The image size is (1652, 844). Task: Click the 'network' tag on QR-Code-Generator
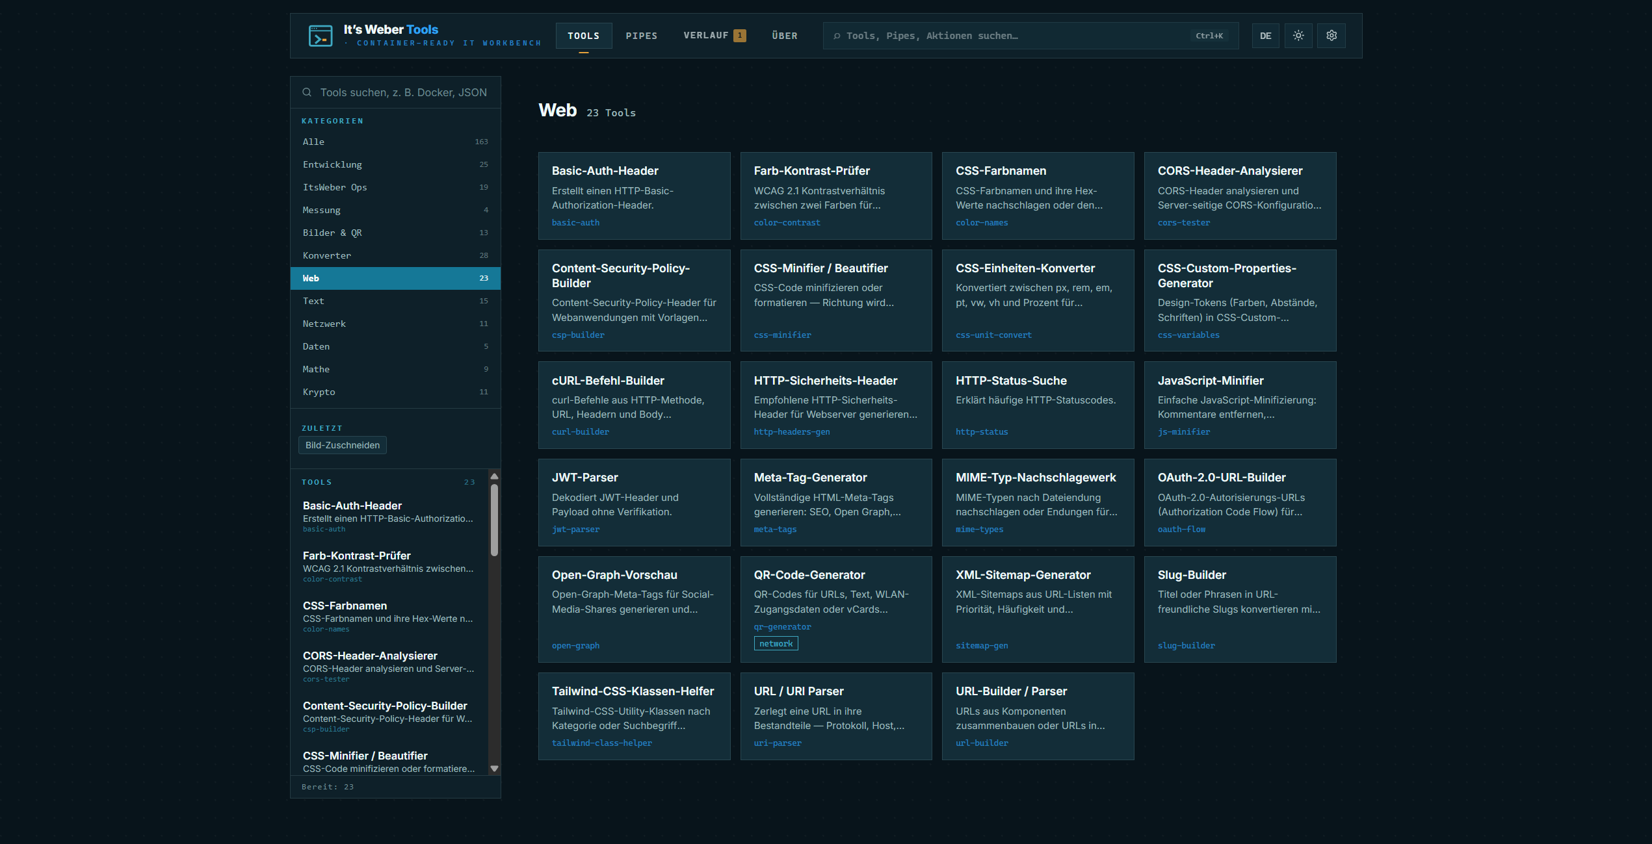[776, 643]
